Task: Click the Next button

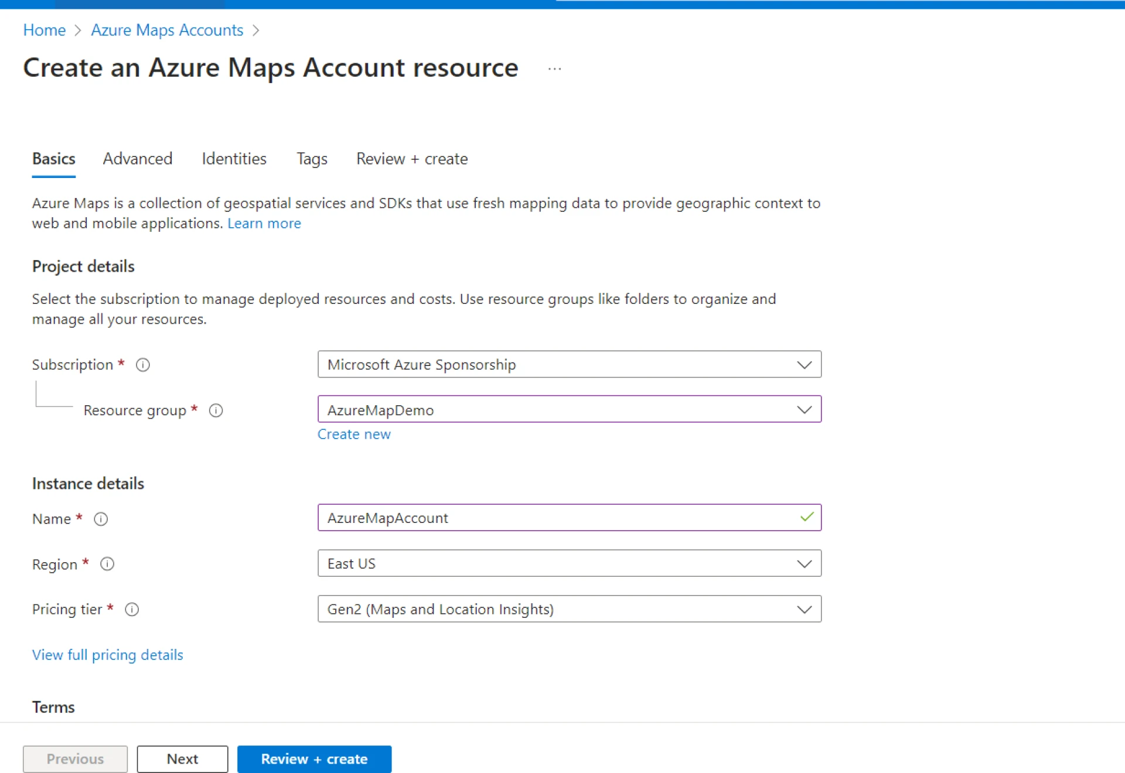Action: coord(182,759)
